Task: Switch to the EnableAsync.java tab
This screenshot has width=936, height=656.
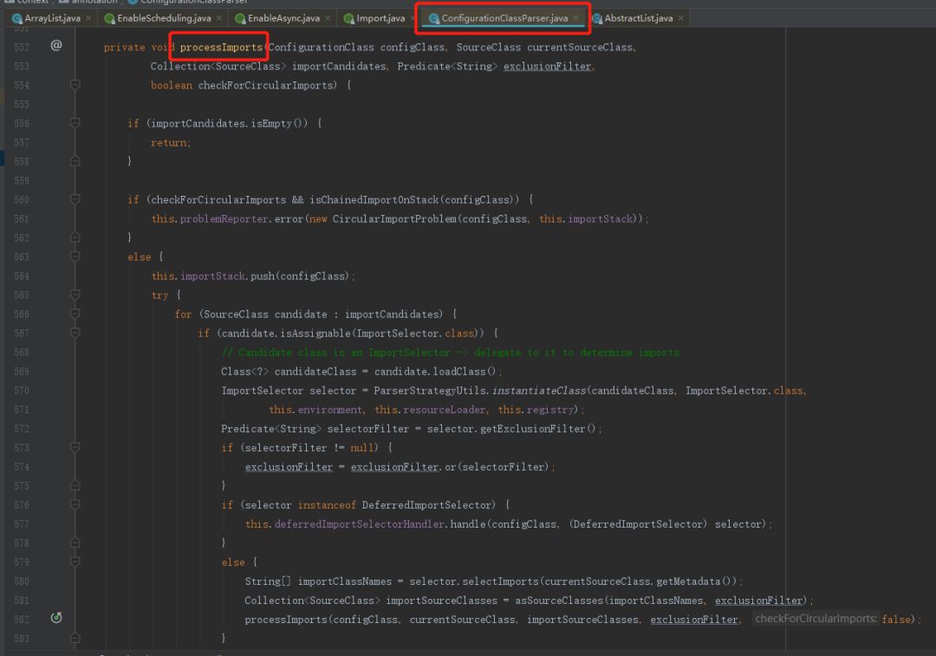Action: point(283,18)
